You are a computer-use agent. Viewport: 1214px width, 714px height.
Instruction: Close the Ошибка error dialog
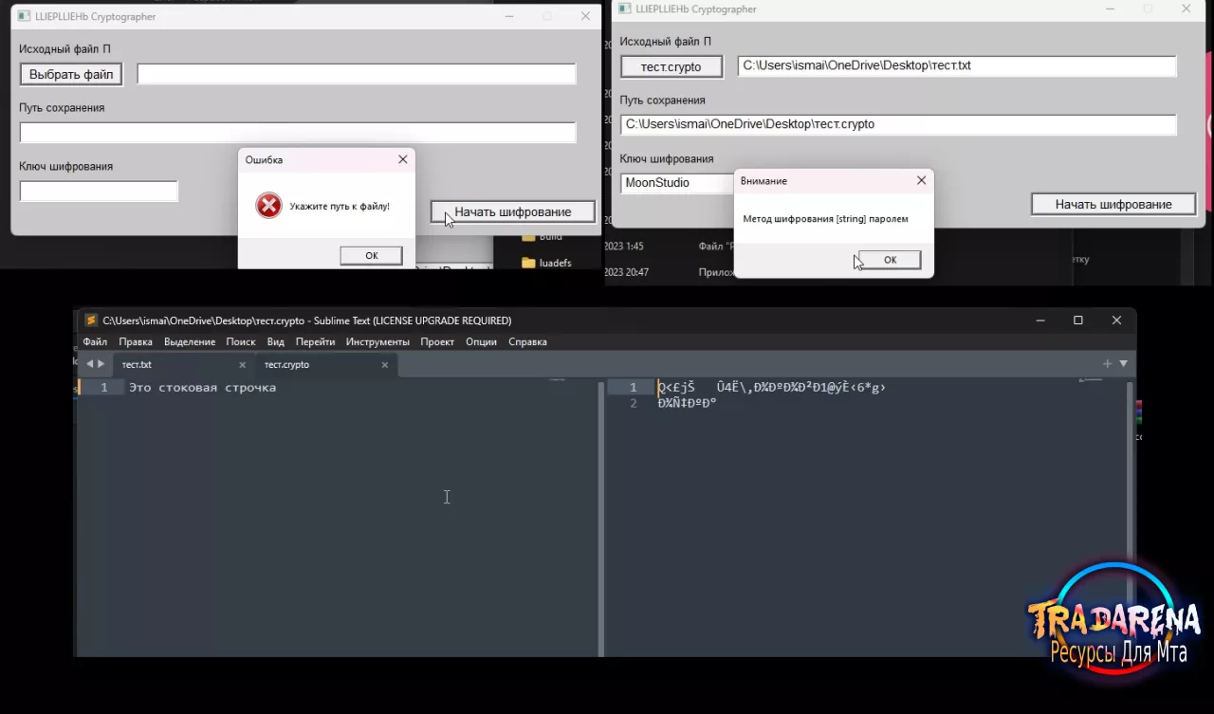click(x=403, y=159)
